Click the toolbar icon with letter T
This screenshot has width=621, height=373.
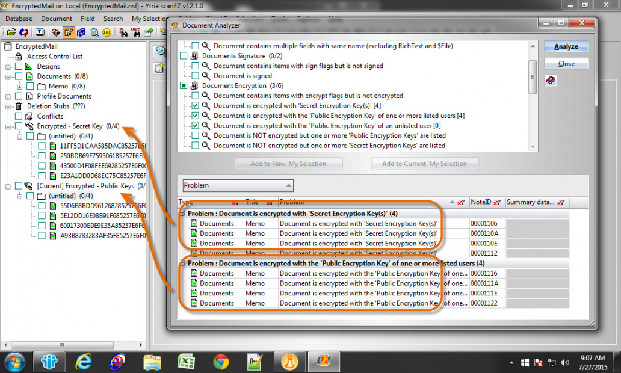pyautogui.click(x=40, y=32)
